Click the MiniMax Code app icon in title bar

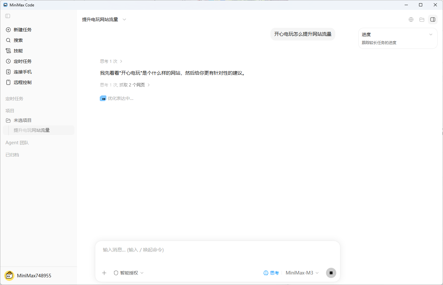(5, 5)
